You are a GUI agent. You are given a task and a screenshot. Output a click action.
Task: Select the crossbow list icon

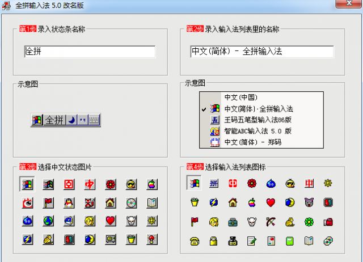click(271, 222)
